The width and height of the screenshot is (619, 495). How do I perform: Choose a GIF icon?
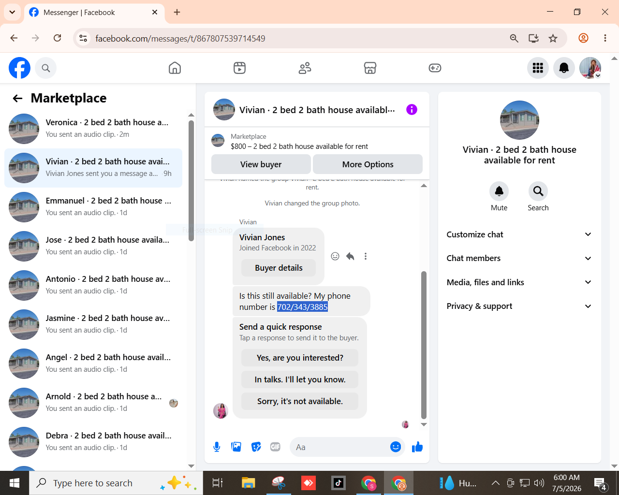(275, 447)
